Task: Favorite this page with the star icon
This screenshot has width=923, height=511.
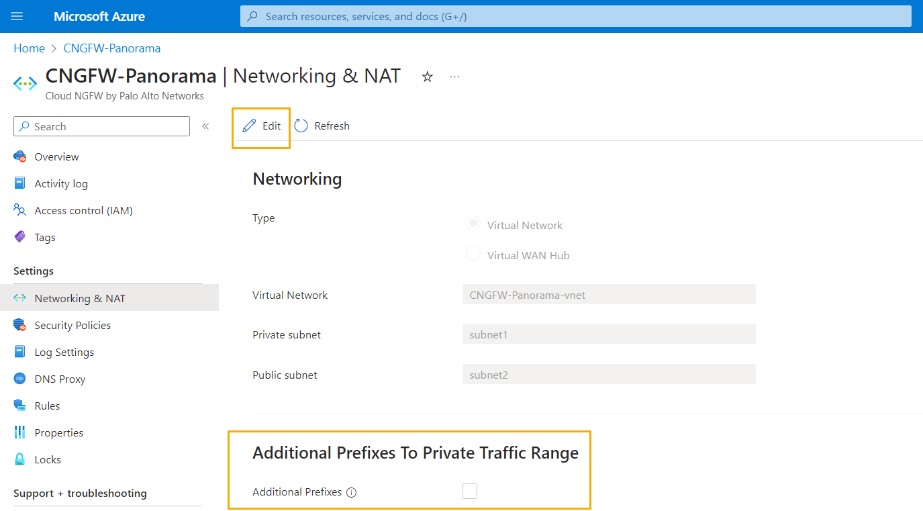Action: coord(427,77)
